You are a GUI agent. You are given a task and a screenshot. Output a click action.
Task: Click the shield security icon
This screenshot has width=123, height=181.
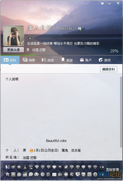(43, 174)
